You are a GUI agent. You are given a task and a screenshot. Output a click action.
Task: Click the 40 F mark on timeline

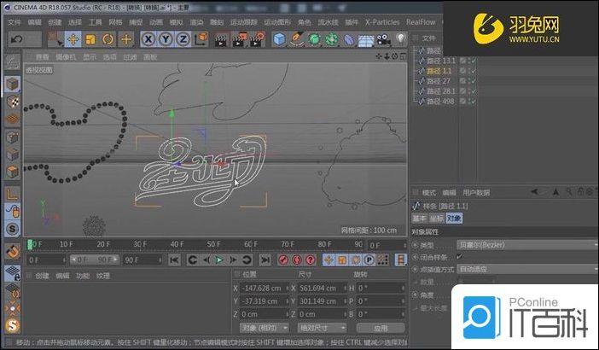[177, 245]
